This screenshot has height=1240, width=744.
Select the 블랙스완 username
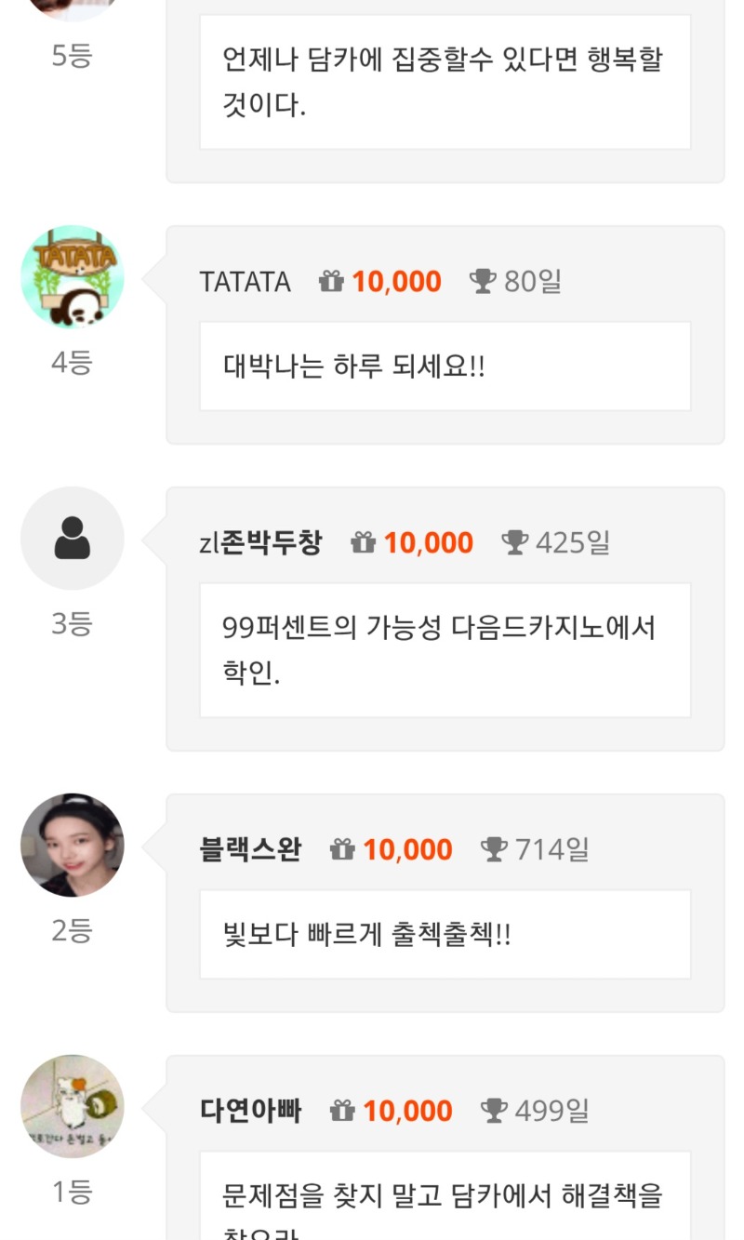coord(250,849)
